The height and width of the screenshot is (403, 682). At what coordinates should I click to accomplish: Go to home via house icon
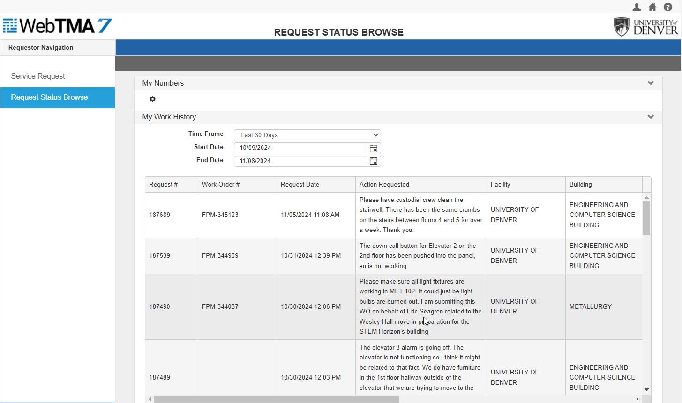coord(652,7)
